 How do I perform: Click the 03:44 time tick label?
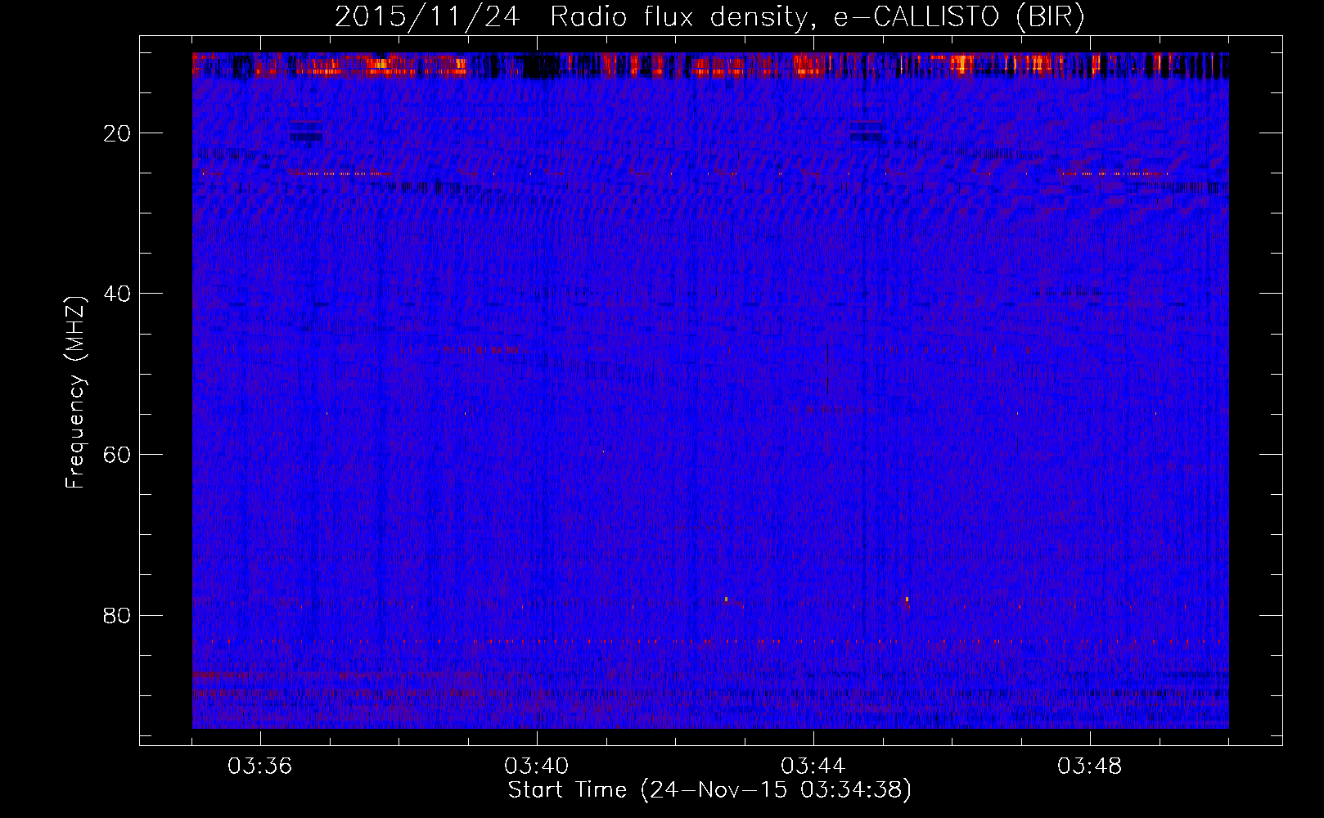[813, 766]
